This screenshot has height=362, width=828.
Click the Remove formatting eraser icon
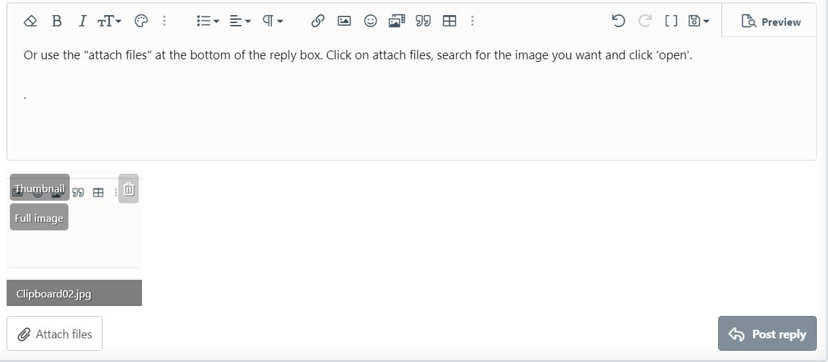[30, 21]
